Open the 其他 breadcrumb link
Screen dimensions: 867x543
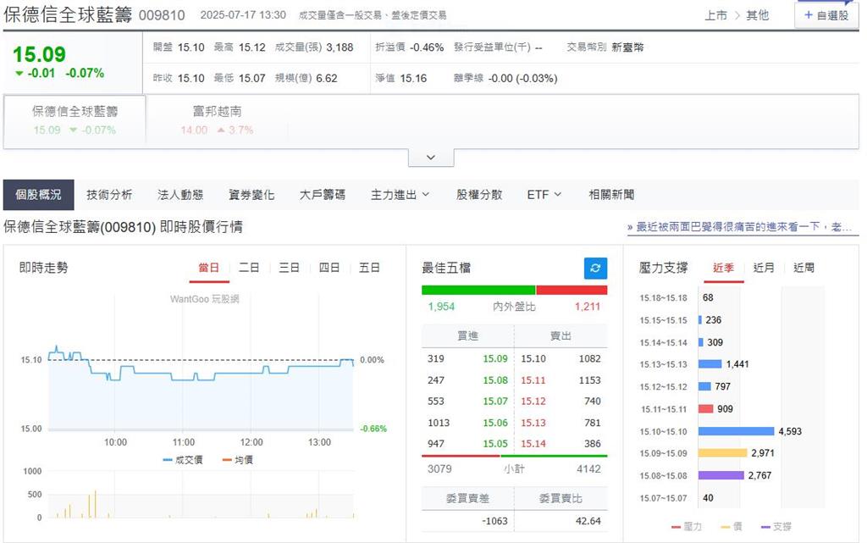tap(758, 15)
